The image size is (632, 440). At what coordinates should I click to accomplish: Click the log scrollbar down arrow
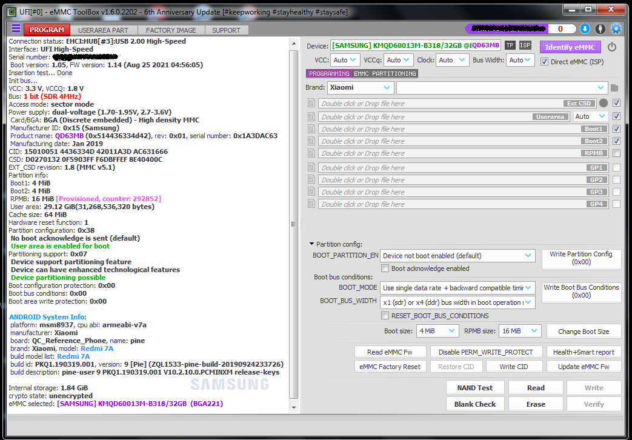point(294,407)
